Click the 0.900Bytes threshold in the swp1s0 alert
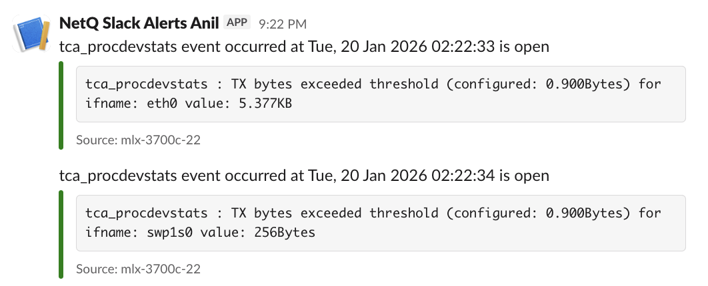The width and height of the screenshot is (708, 286). pyautogui.click(x=589, y=214)
